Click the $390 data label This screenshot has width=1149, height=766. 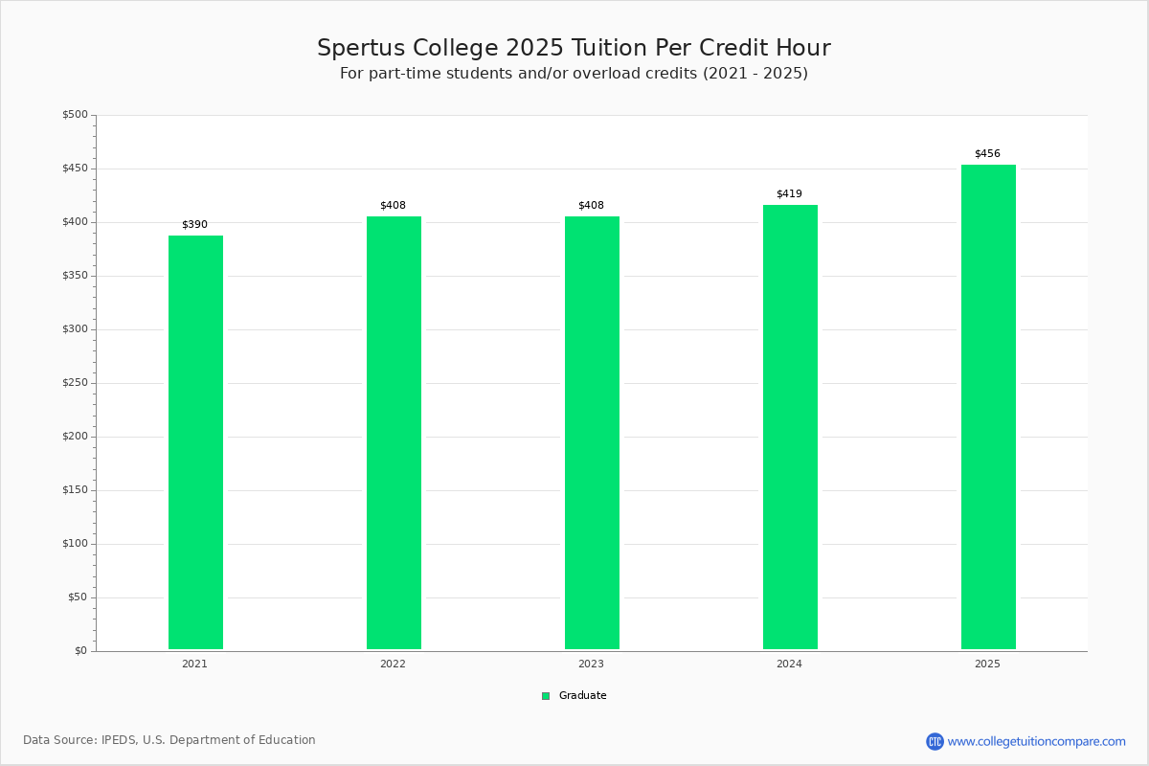click(x=194, y=225)
